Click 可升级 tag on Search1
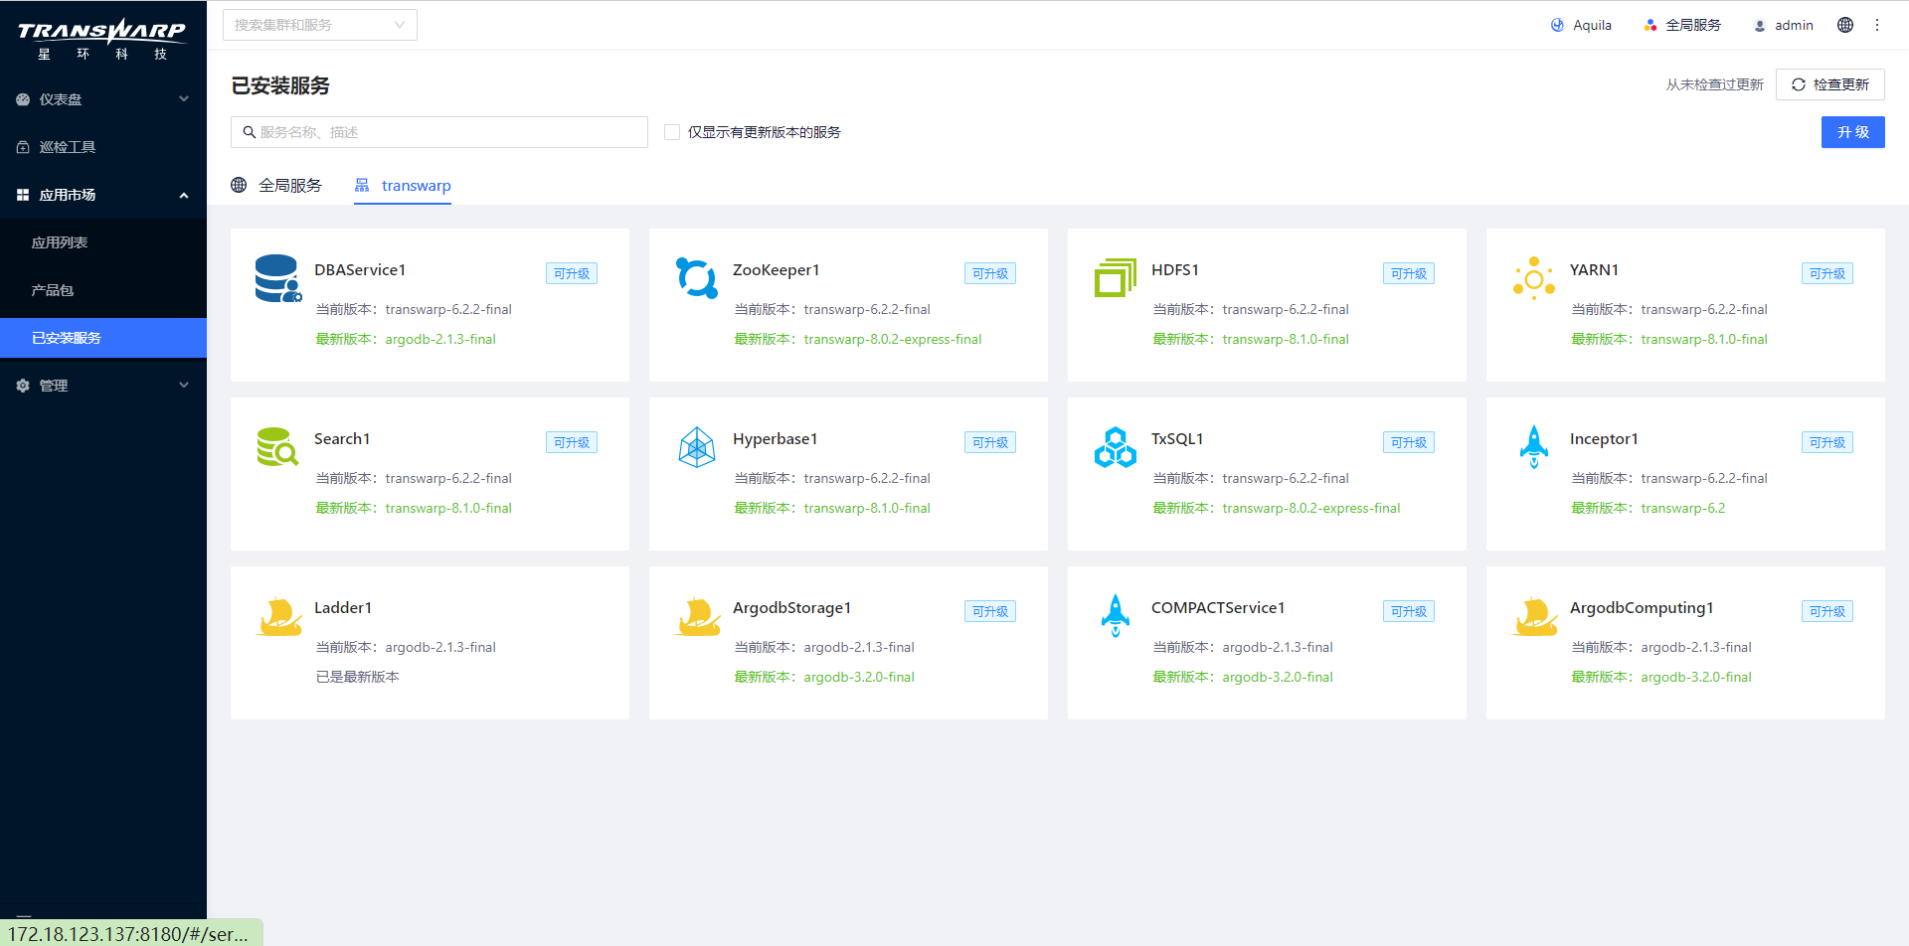 click(x=572, y=442)
